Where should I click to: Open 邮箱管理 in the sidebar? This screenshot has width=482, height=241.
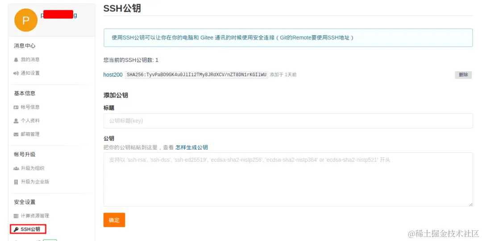tap(30, 134)
